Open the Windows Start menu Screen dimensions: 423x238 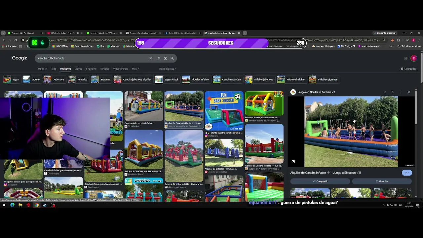(x=4, y=205)
